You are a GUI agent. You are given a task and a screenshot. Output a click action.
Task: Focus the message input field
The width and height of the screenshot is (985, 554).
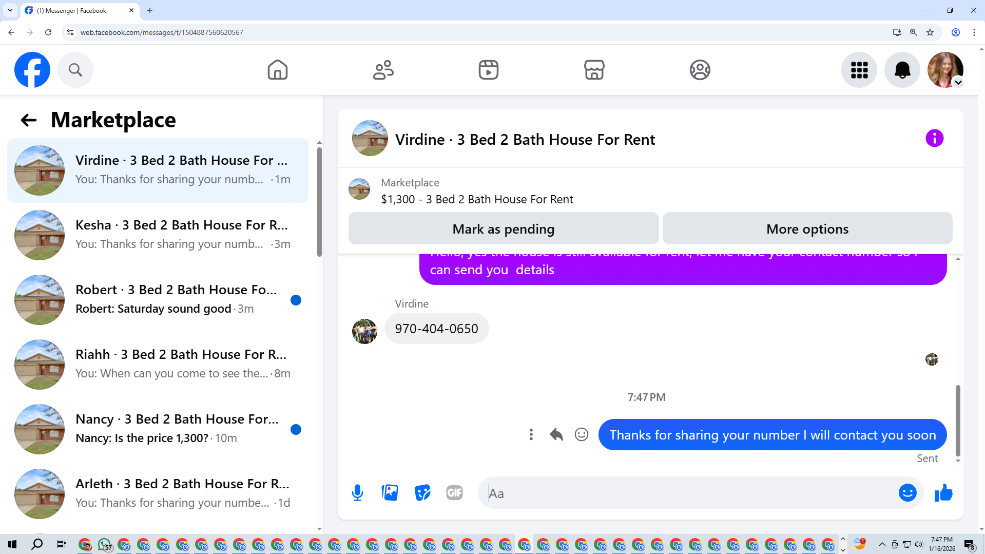688,493
